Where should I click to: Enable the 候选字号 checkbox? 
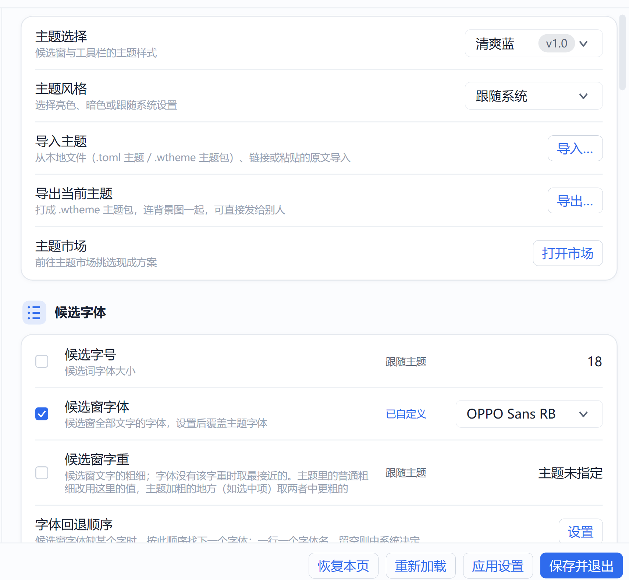tap(42, 362)
